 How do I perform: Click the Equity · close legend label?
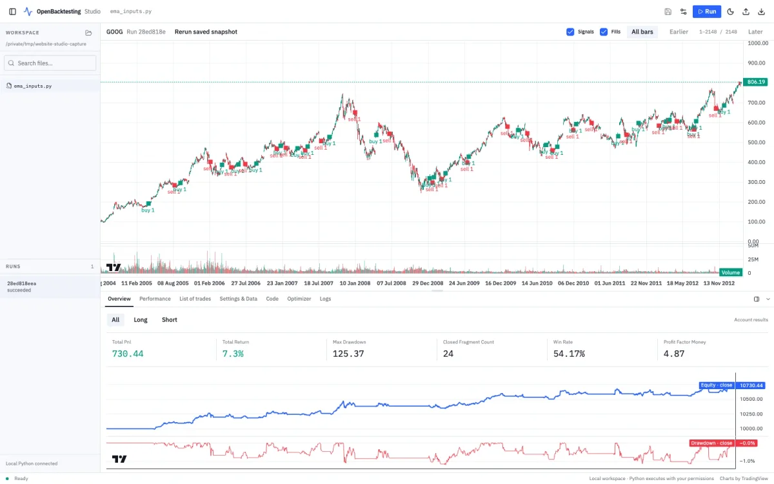(x=717, y=385)
